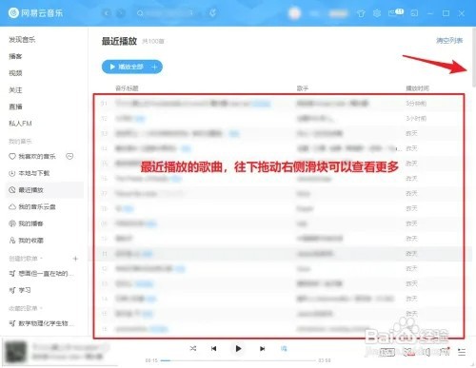Click the 音乐标题 column header

[127, 88]
